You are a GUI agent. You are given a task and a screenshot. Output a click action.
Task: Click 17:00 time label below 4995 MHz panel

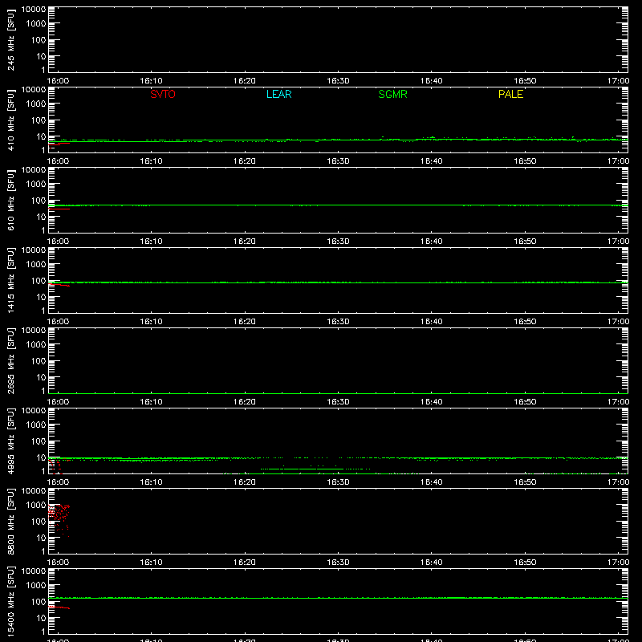click(618, 482)
